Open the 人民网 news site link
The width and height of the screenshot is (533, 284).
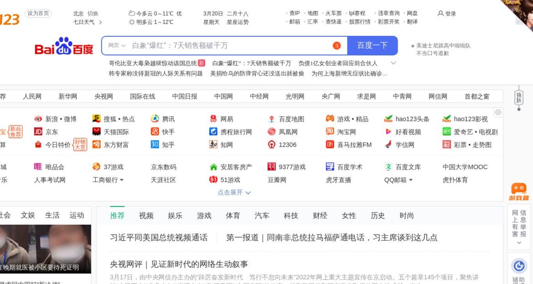click(32, 97)
